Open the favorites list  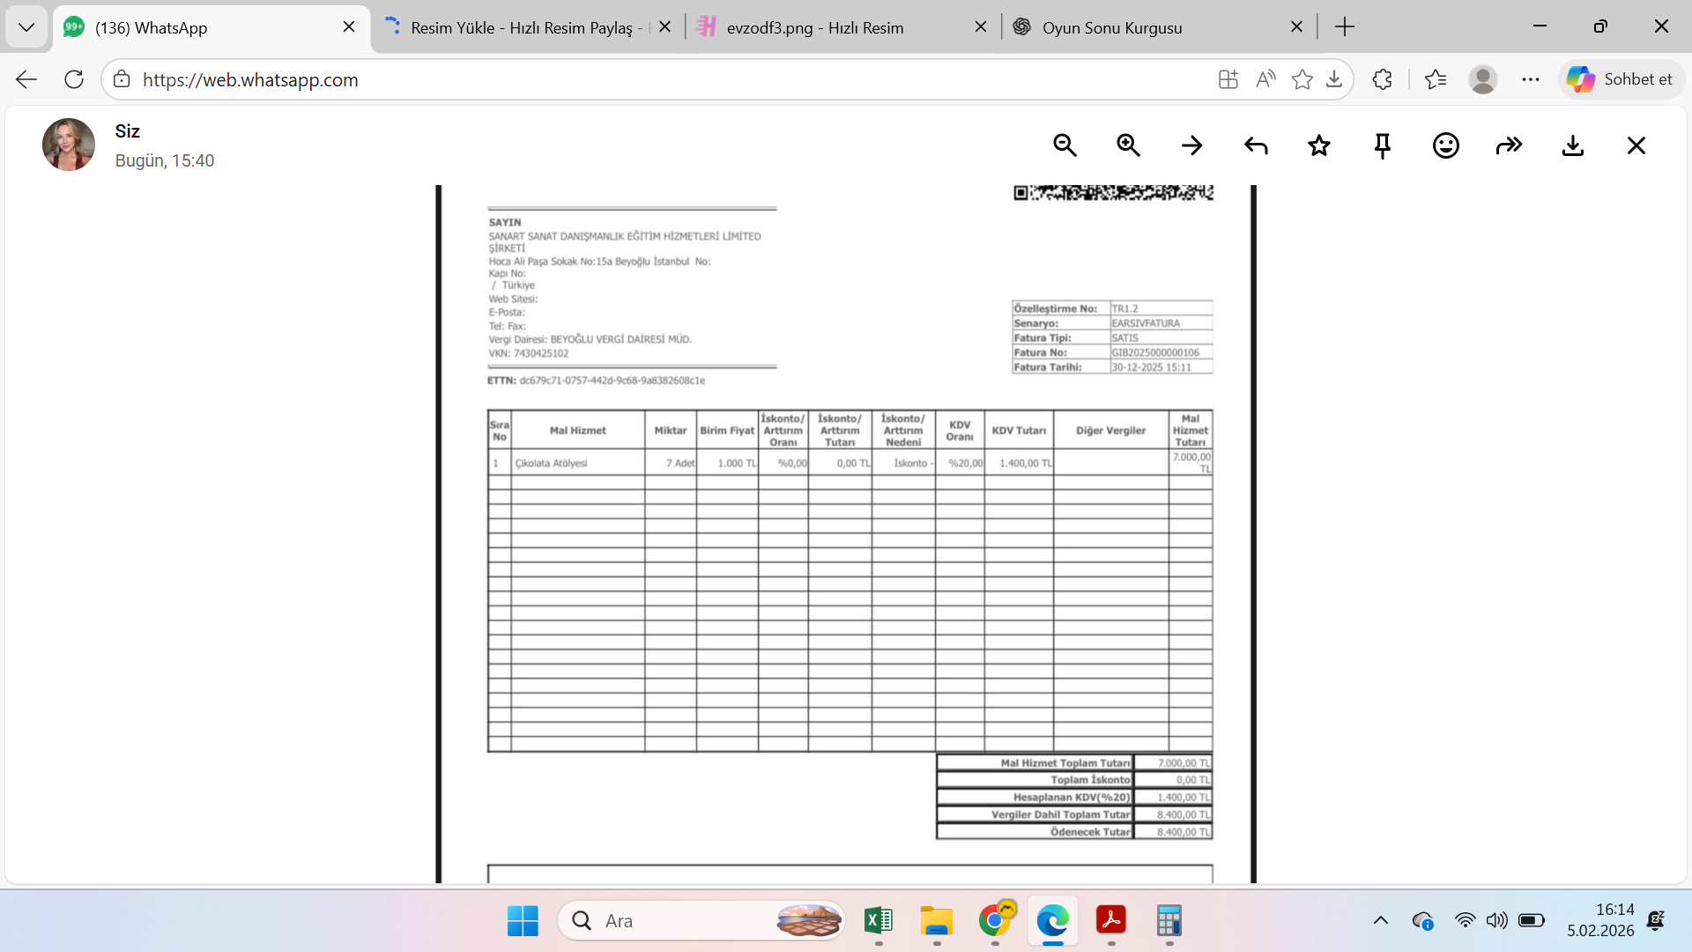1436,79
